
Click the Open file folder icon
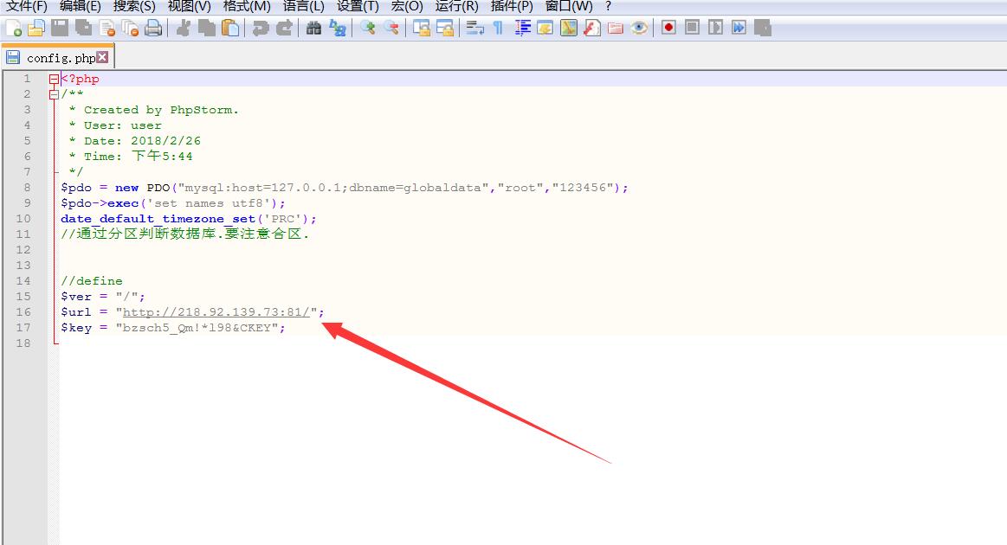(x=36, y=28)
